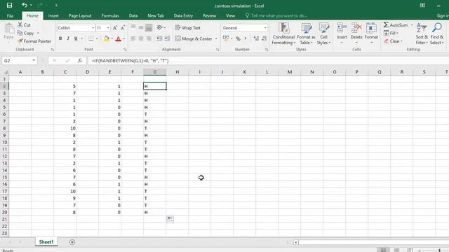Viewport: 449px width, 252px height.
Task: Copy the selected cell
Action: tap(26, 33)
